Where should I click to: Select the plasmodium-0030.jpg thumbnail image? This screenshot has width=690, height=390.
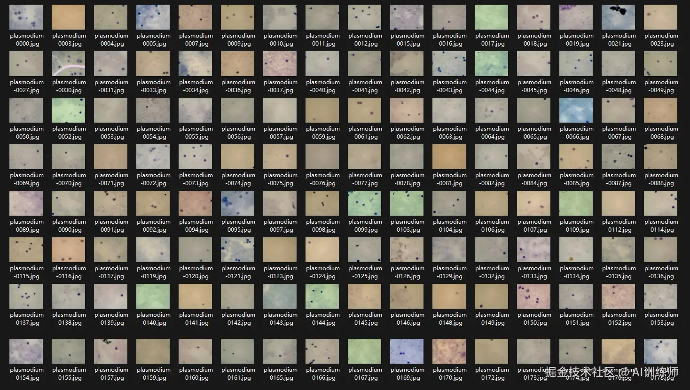(69, 64)
